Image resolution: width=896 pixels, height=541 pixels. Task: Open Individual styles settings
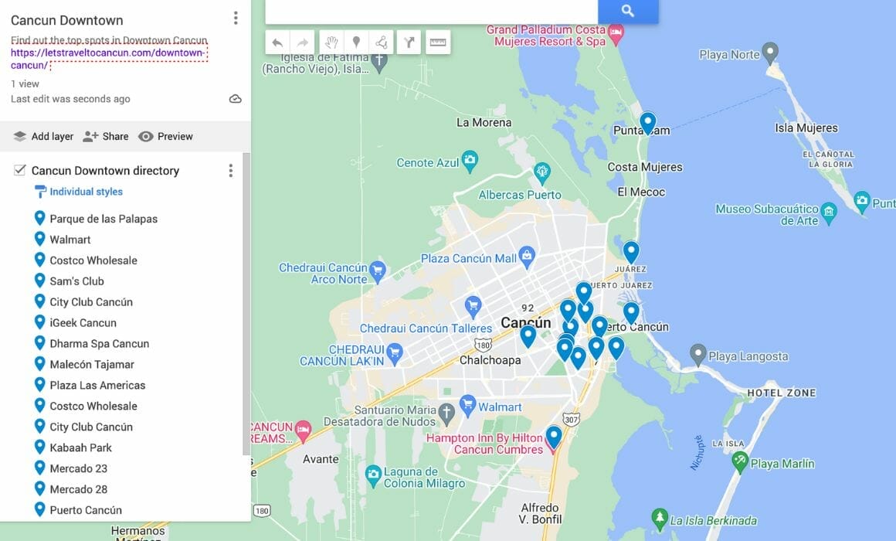tap(86, 192)
